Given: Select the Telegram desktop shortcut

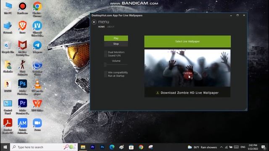Looking at the screenshot, I should (37, 47).
